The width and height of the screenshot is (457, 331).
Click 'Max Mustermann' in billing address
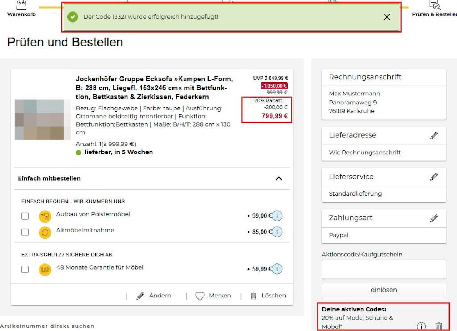coord(354,94)
